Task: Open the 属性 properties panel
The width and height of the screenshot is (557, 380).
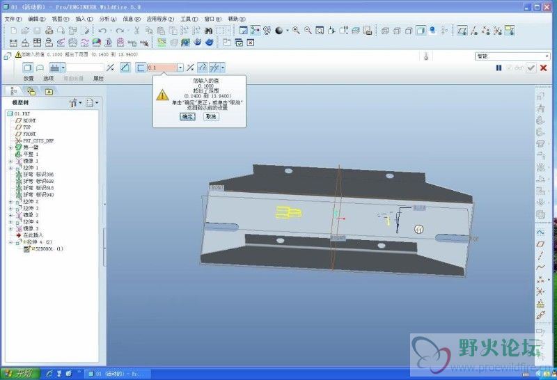Action: click(x=98, y=78)
